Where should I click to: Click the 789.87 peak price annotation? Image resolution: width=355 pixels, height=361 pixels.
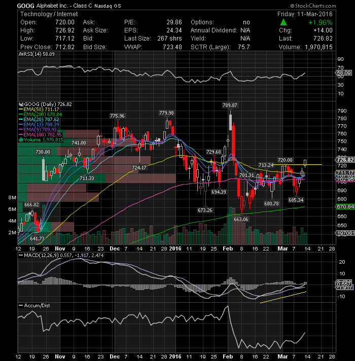tap(230, 105)
